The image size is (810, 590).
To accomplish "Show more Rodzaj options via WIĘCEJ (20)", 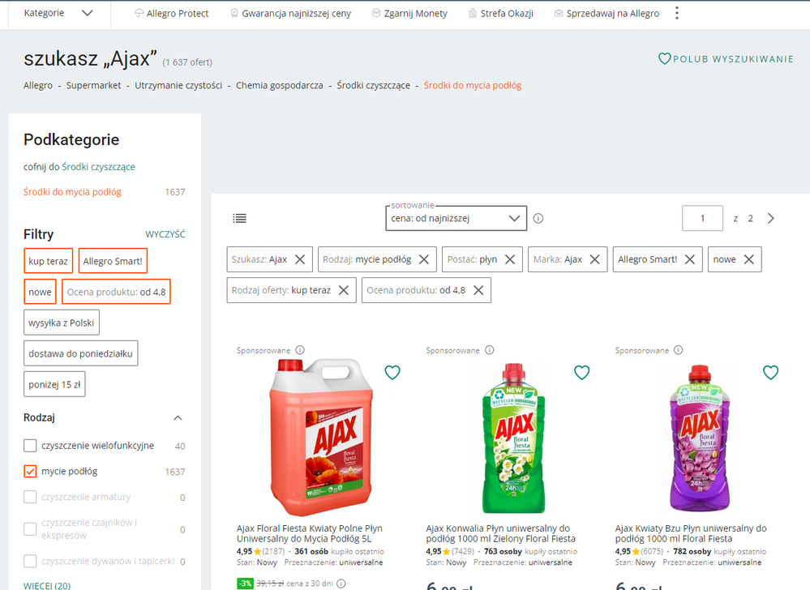I will pos(47,585).
